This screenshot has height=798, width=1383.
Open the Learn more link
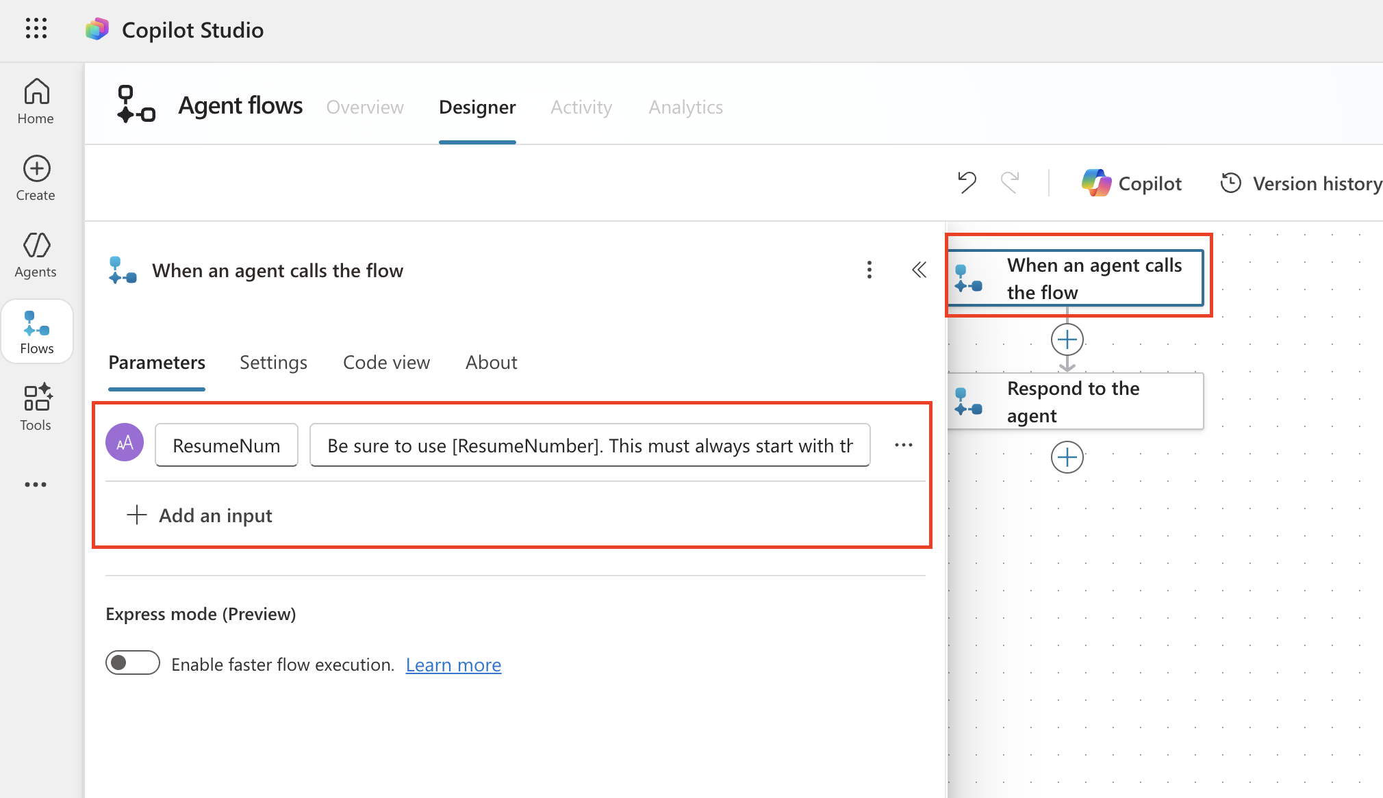(x=453, y=665)
